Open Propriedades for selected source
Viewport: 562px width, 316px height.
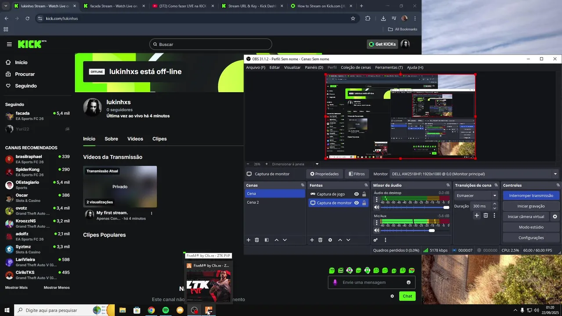point(324,174)
